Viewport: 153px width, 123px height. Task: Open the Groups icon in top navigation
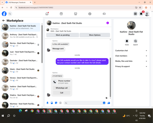click(x=90, y=14)
